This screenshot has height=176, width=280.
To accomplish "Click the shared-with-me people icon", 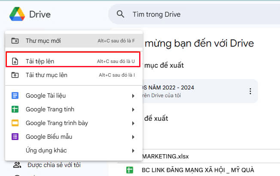I will pyautogui.click(x=17, y=165).
